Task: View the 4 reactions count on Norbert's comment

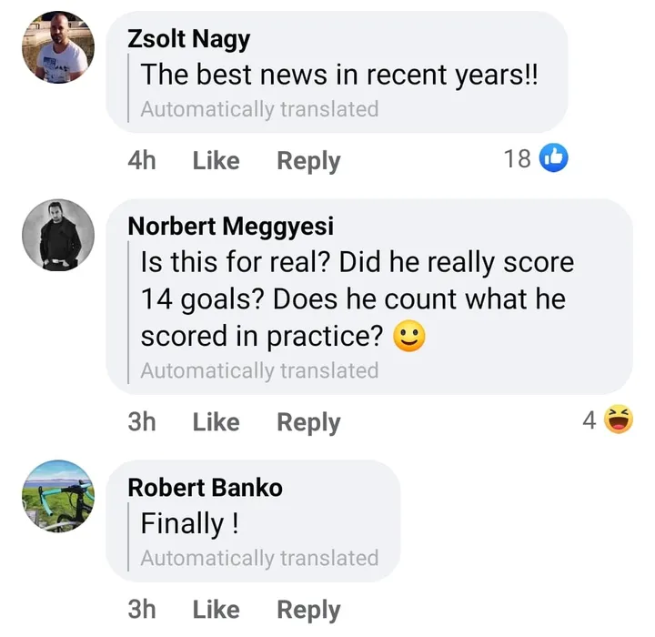Action: (x=589, y=420)
